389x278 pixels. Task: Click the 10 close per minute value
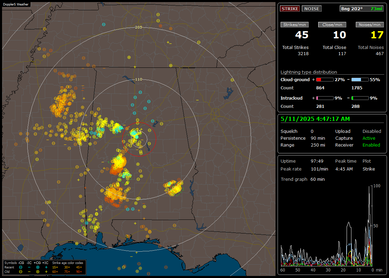[340, 35]
